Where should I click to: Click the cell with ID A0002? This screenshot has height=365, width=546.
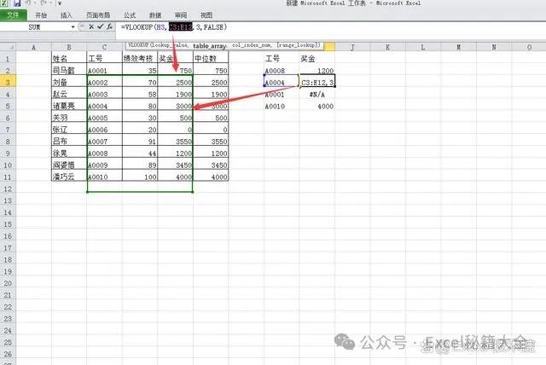point(104,83)
